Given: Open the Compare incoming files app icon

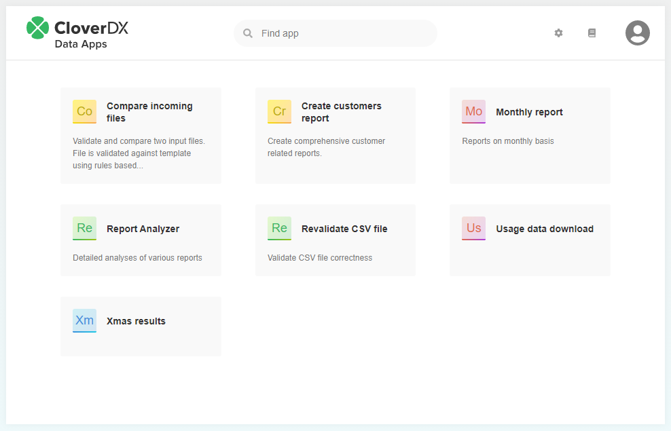Looking at the screenshot, I should [84, 111].
